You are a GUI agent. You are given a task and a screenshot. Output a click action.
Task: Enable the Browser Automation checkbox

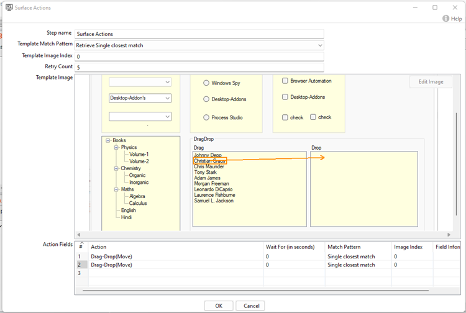tap(285, 81)
